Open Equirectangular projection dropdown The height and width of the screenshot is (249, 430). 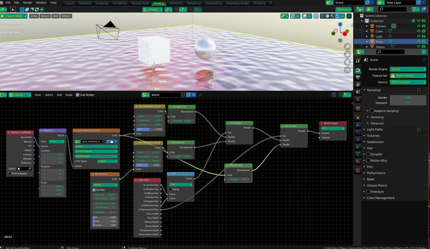(96, 151)
